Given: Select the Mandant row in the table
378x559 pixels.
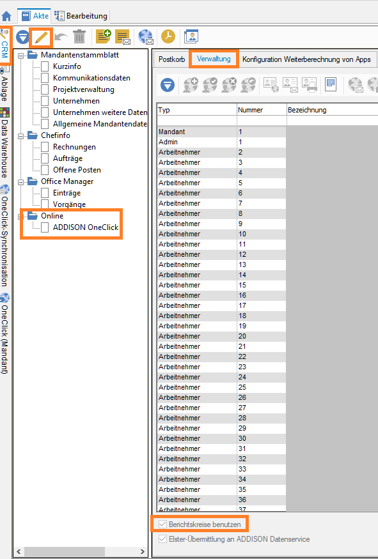Looking at the screenshot, I should [x=221, y=132].
